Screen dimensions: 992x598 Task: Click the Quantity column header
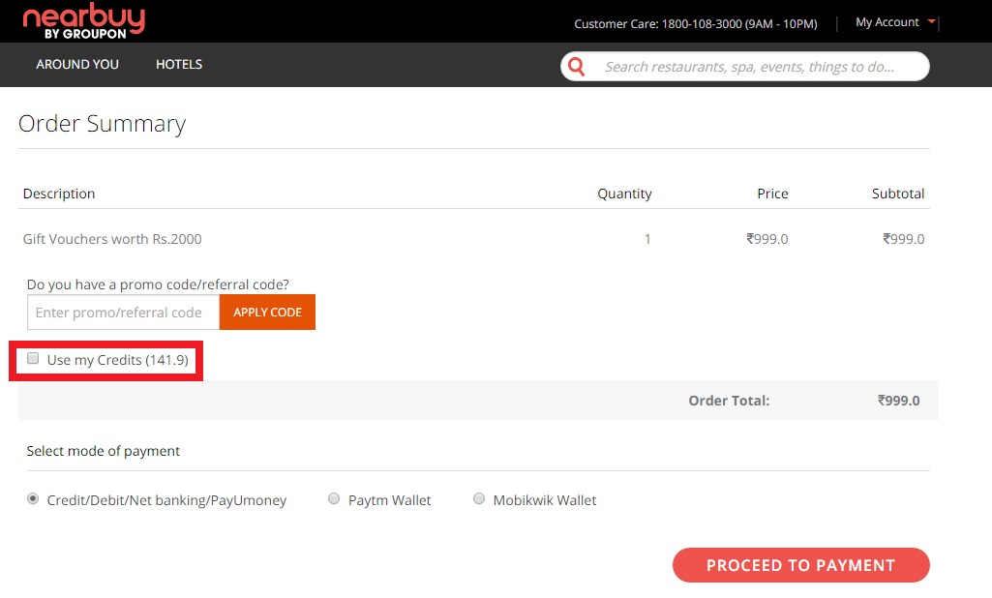pos(624,194)
